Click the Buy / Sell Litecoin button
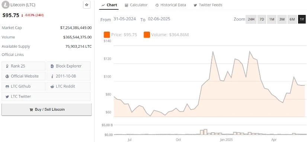307x142 pixels. (47, 110)
